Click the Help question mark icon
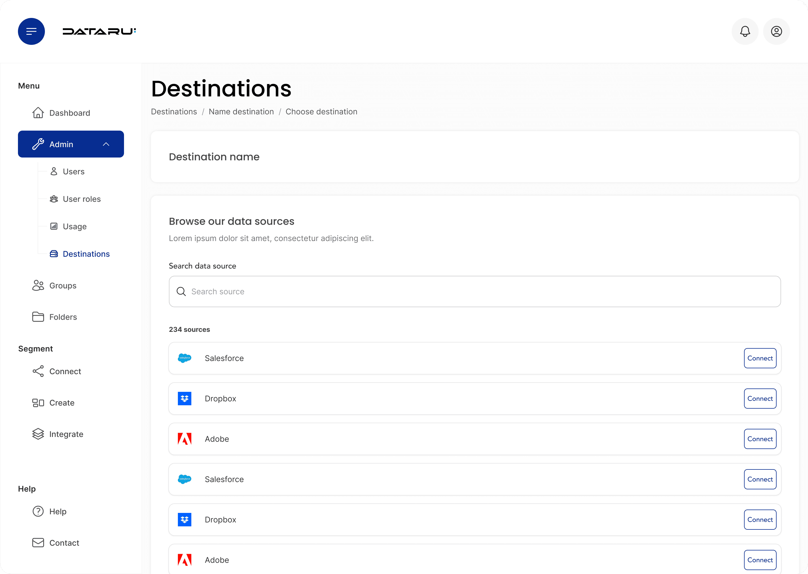The height and width of the screenshot is (574, 808). [38, 511]
